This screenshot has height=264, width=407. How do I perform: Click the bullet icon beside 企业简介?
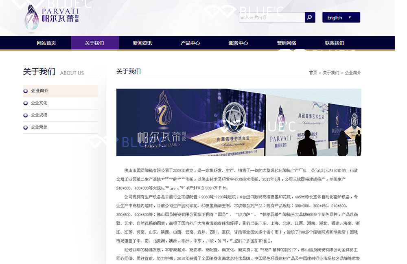tap(25, 91)
